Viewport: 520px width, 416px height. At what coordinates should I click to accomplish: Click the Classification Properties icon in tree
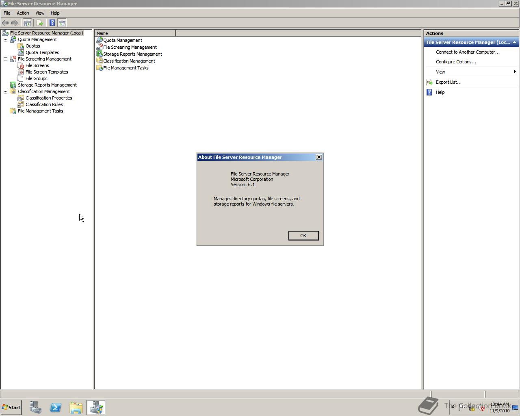point(21,98)
